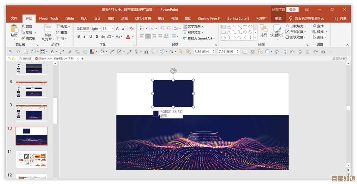Open the Insert (插入) ribbon tab
Image resolution: width=357 pixels, height=184 pixels.
click(84, 18)
